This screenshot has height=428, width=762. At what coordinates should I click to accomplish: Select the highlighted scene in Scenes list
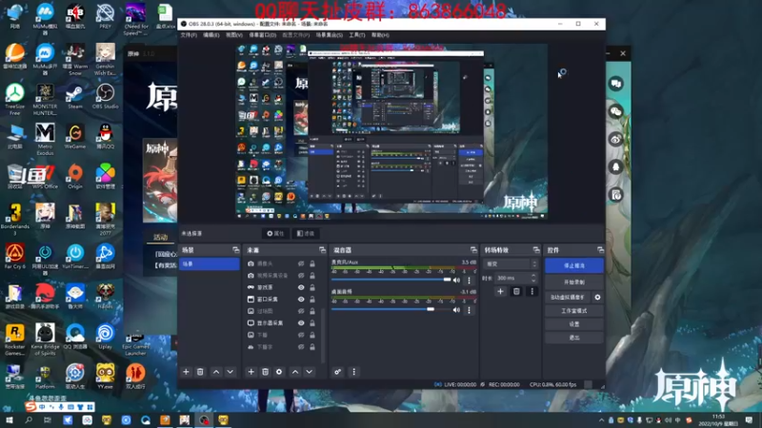tap(210, 264)
